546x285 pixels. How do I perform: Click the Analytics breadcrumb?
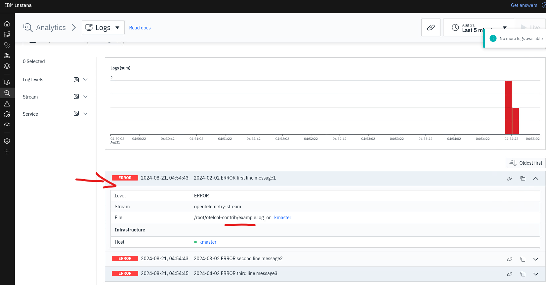[x=51, y=27]
